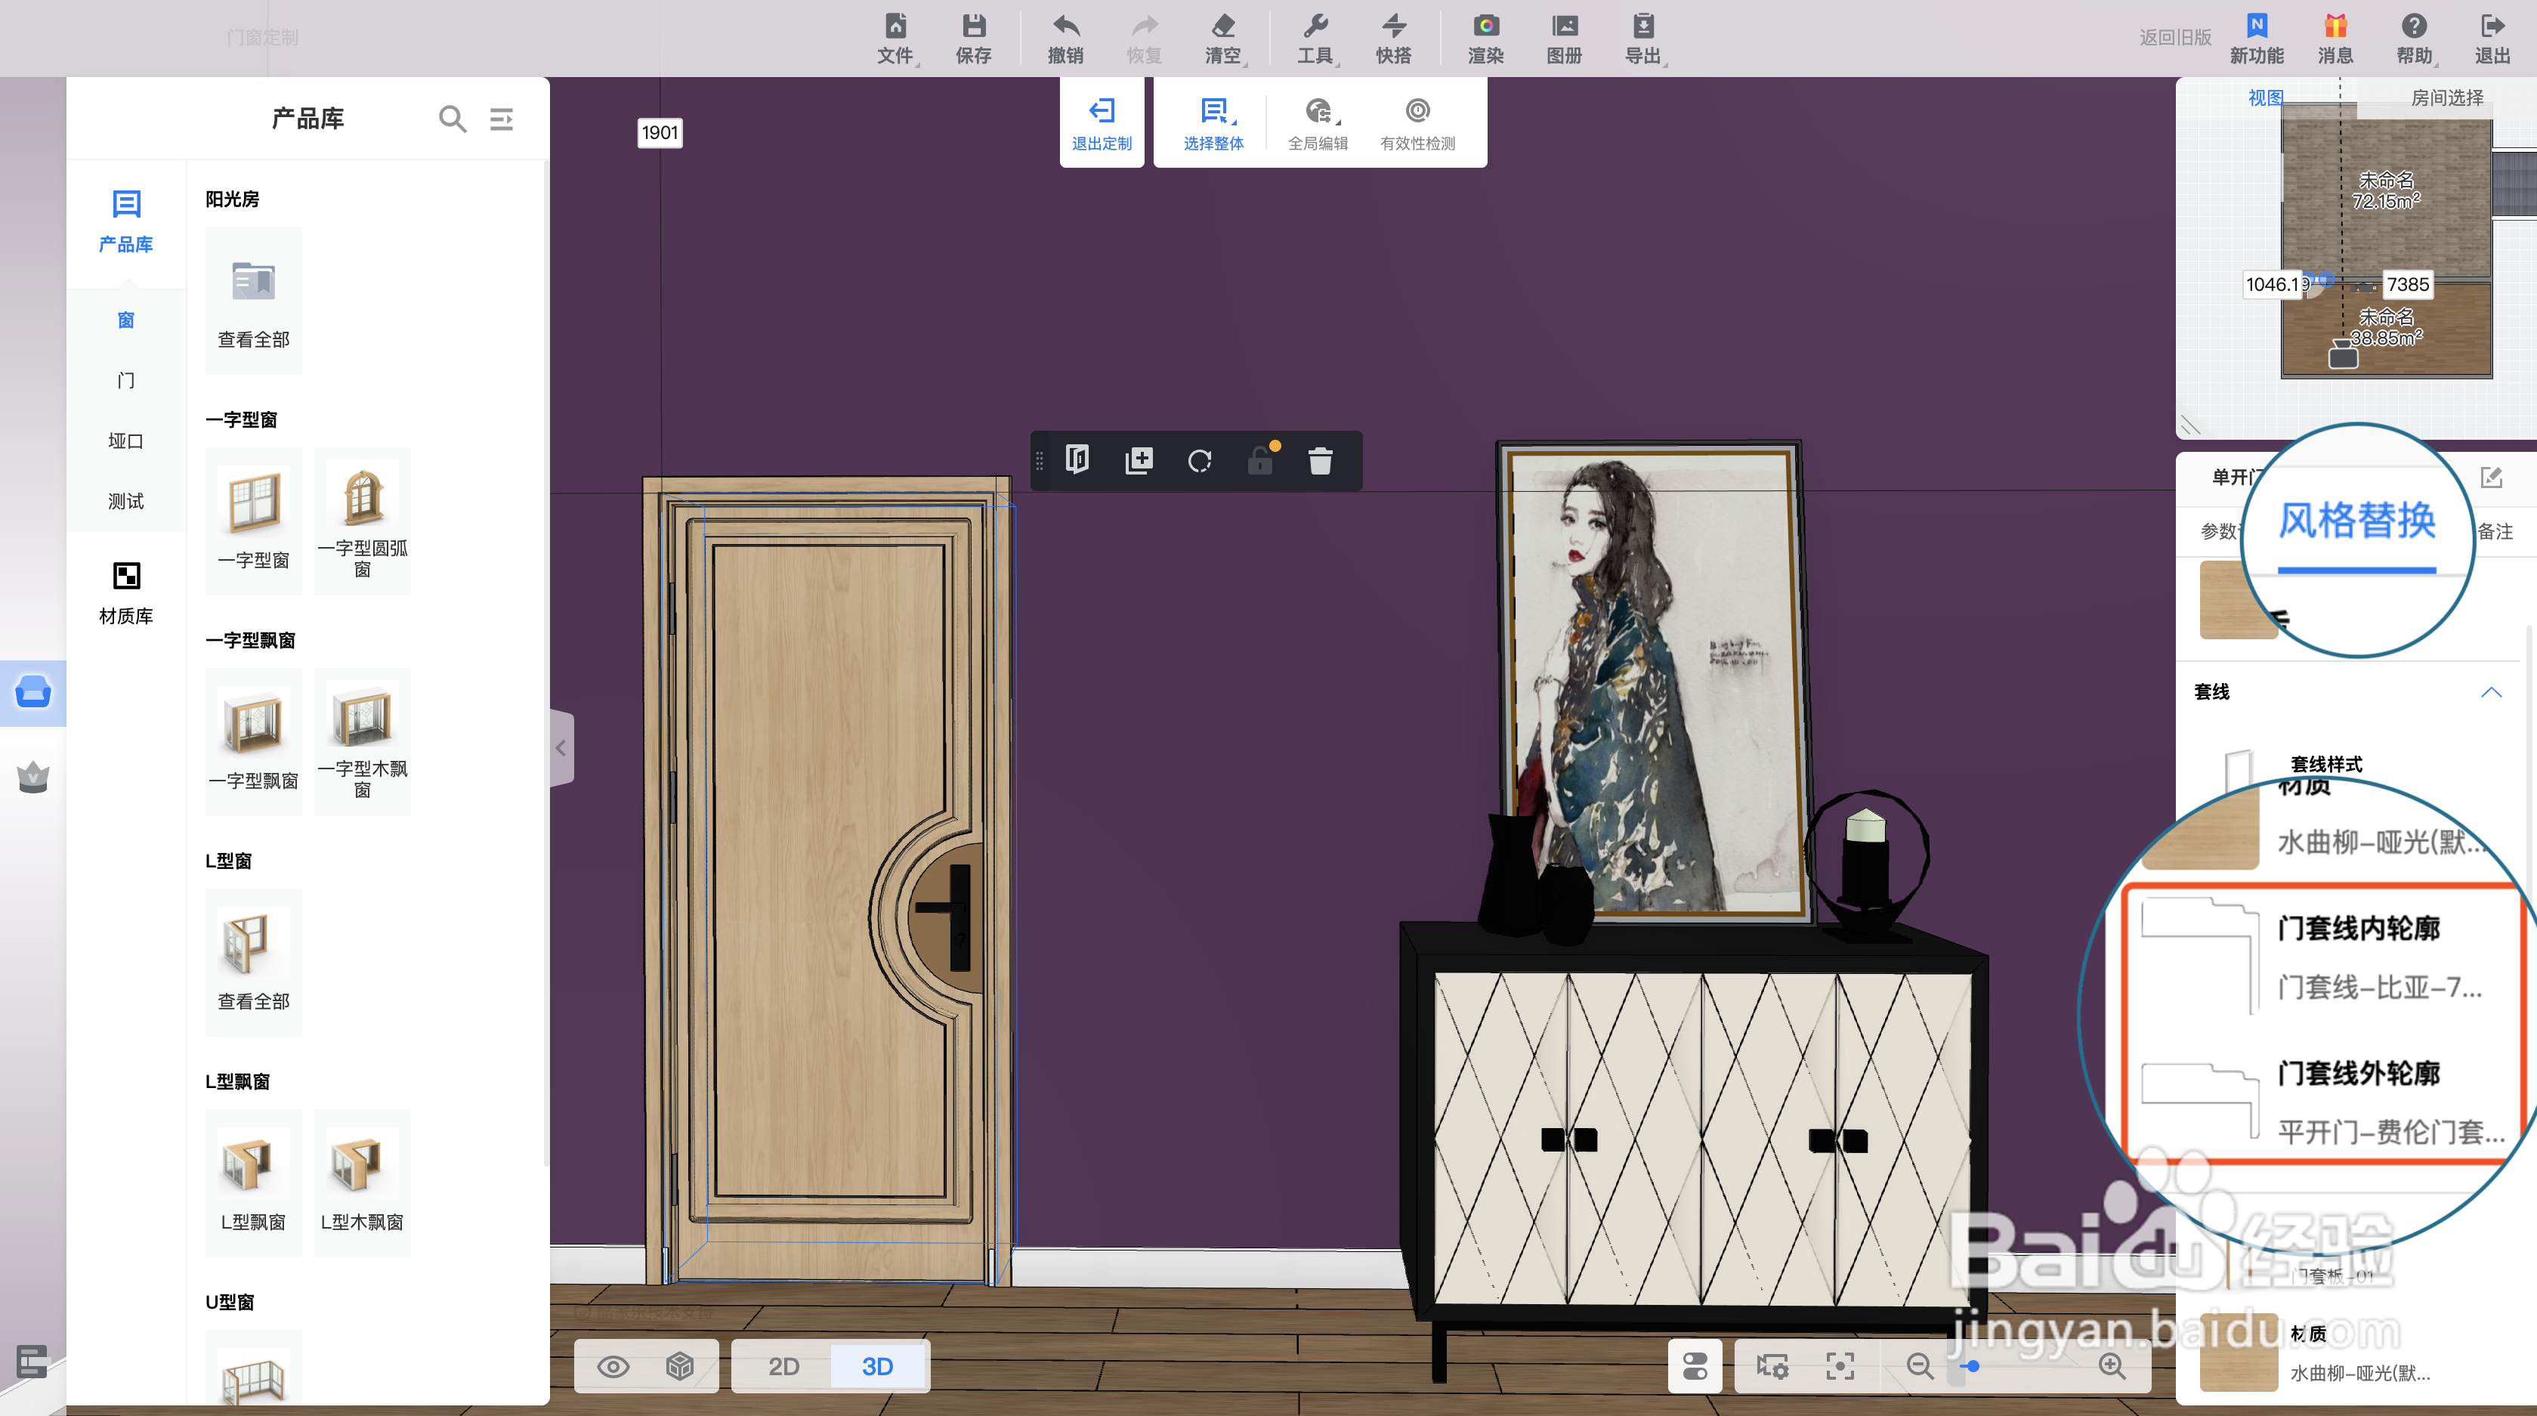This screenshot has height=1416, width=2537.
Task: Collapse the 套线 section chevron
Action: (x=2491, y=692)
